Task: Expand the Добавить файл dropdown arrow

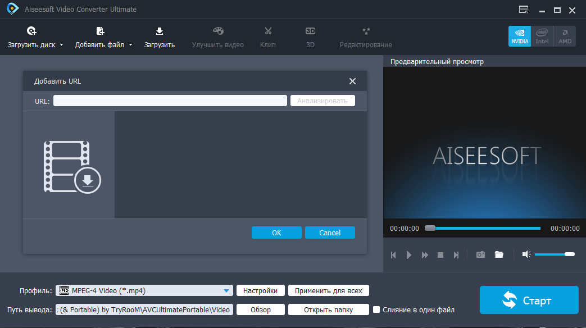Action: [130, 45]
